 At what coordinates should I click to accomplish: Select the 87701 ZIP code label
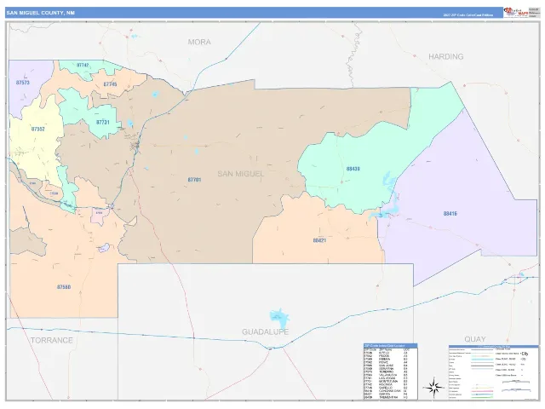[194, 180]
